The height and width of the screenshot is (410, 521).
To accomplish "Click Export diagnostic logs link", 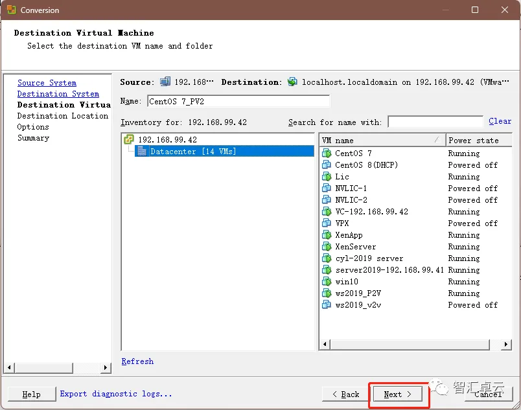I will click(116, 394).
